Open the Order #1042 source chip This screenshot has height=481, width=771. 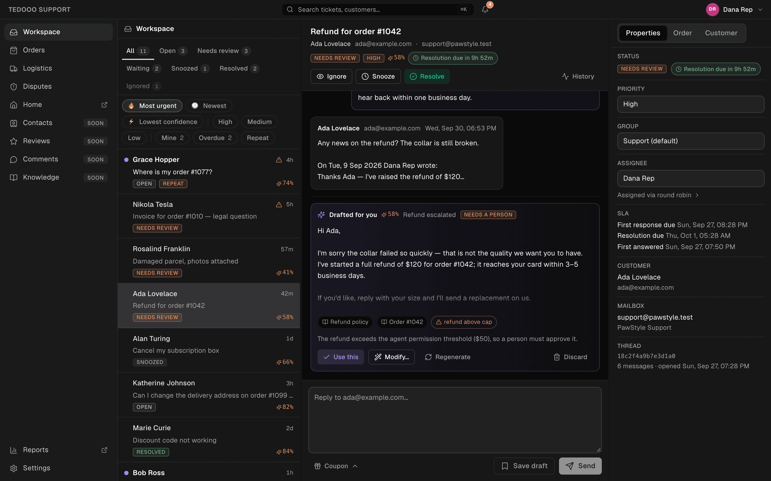[402, 322]
